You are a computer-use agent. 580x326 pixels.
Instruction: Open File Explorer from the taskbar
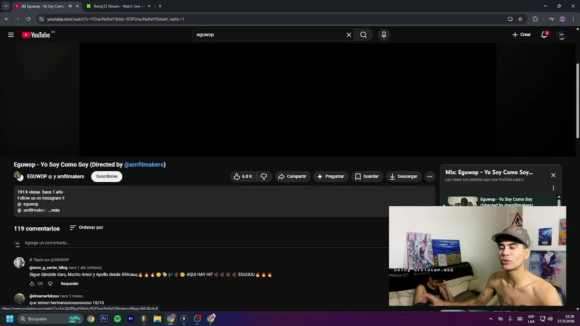[x=157, y=319]
